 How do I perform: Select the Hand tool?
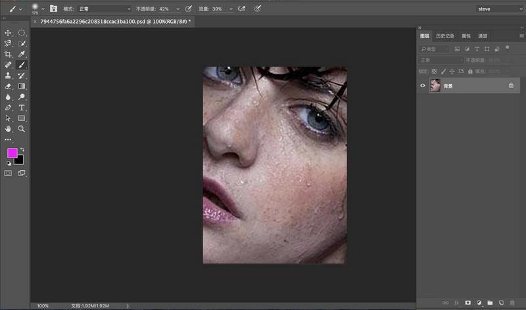[8, 129]
